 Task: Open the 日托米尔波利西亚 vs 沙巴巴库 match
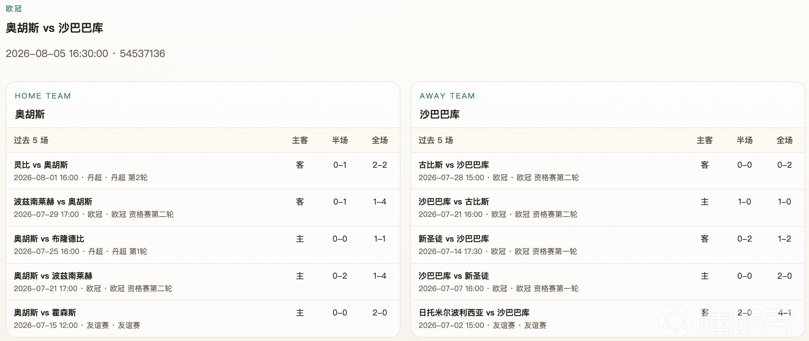coord(608,319)
